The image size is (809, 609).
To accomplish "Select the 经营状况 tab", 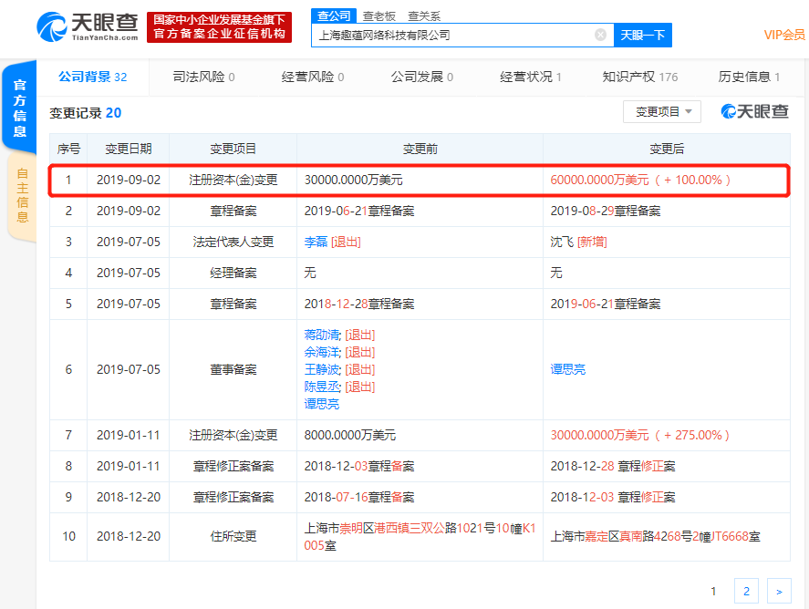I will point(530,77).
